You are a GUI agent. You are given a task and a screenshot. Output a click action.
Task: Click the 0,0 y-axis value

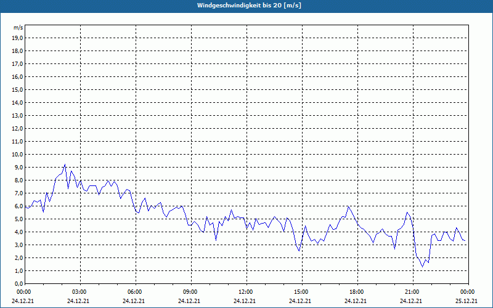19,283
